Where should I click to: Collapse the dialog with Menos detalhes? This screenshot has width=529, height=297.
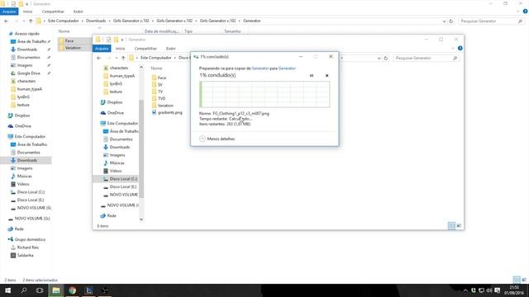(x=217, y=139)
